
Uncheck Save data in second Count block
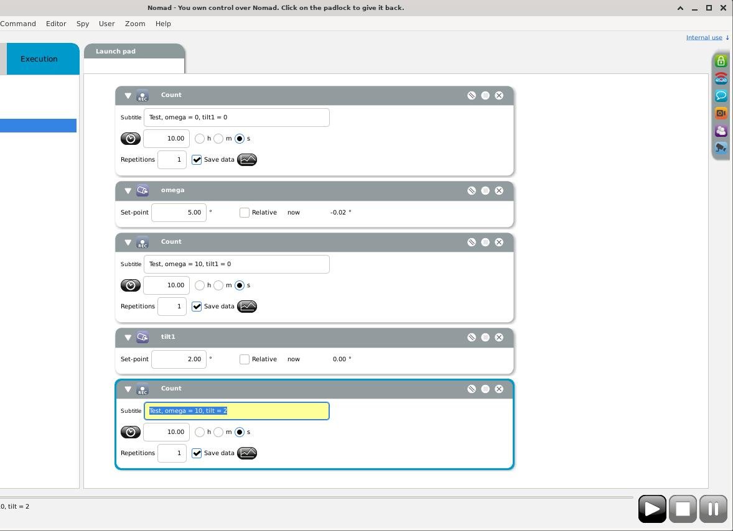197,307
